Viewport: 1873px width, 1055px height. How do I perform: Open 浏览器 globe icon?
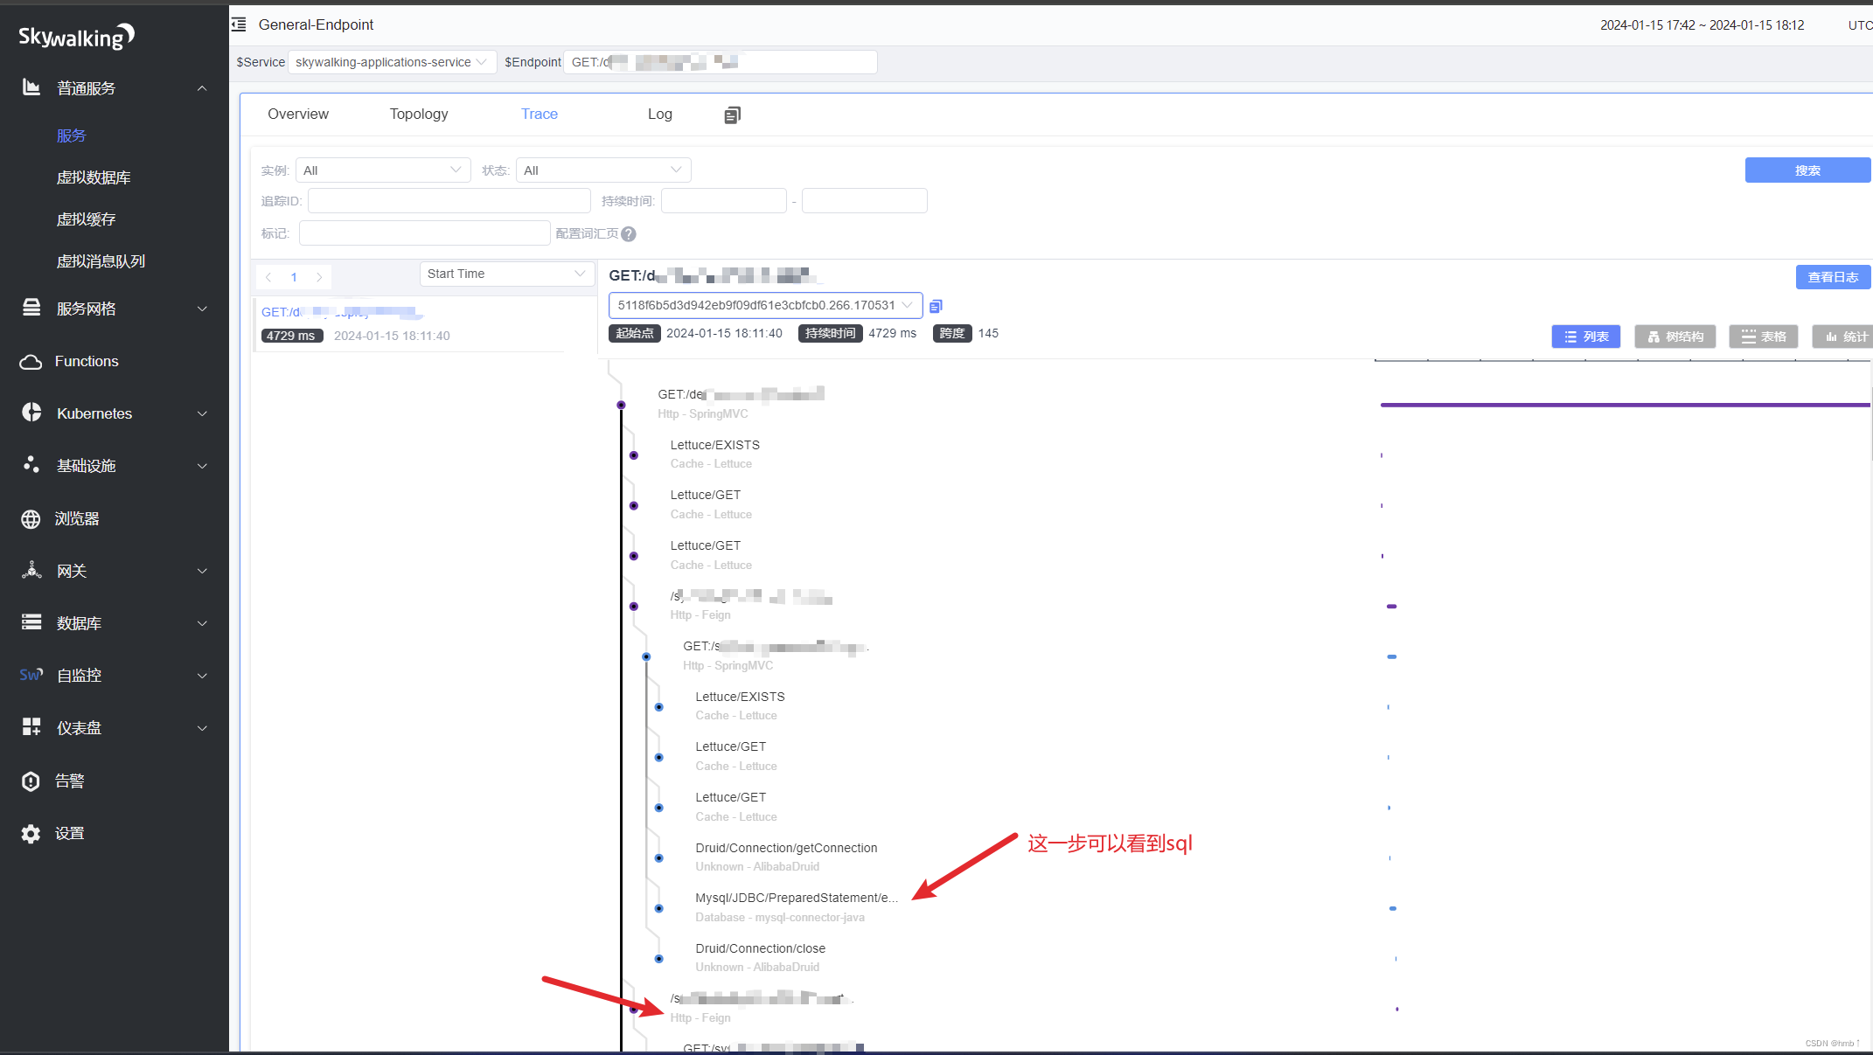(31, 518)
